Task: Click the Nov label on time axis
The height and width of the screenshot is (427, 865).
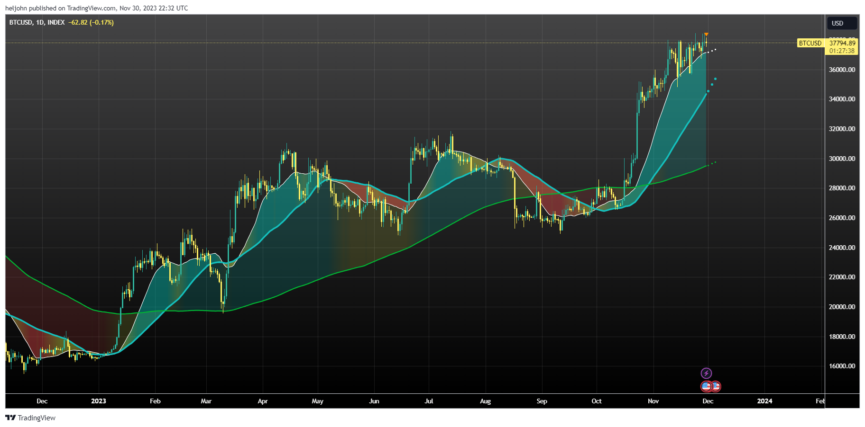Action: point(653,401)
